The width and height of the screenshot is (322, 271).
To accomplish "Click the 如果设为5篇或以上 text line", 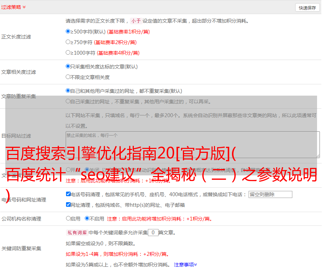I will (118, 265).
